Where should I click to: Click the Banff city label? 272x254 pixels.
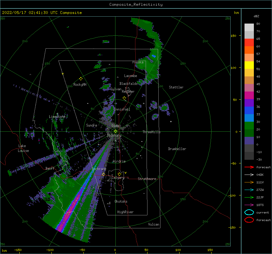click(50, 168)
